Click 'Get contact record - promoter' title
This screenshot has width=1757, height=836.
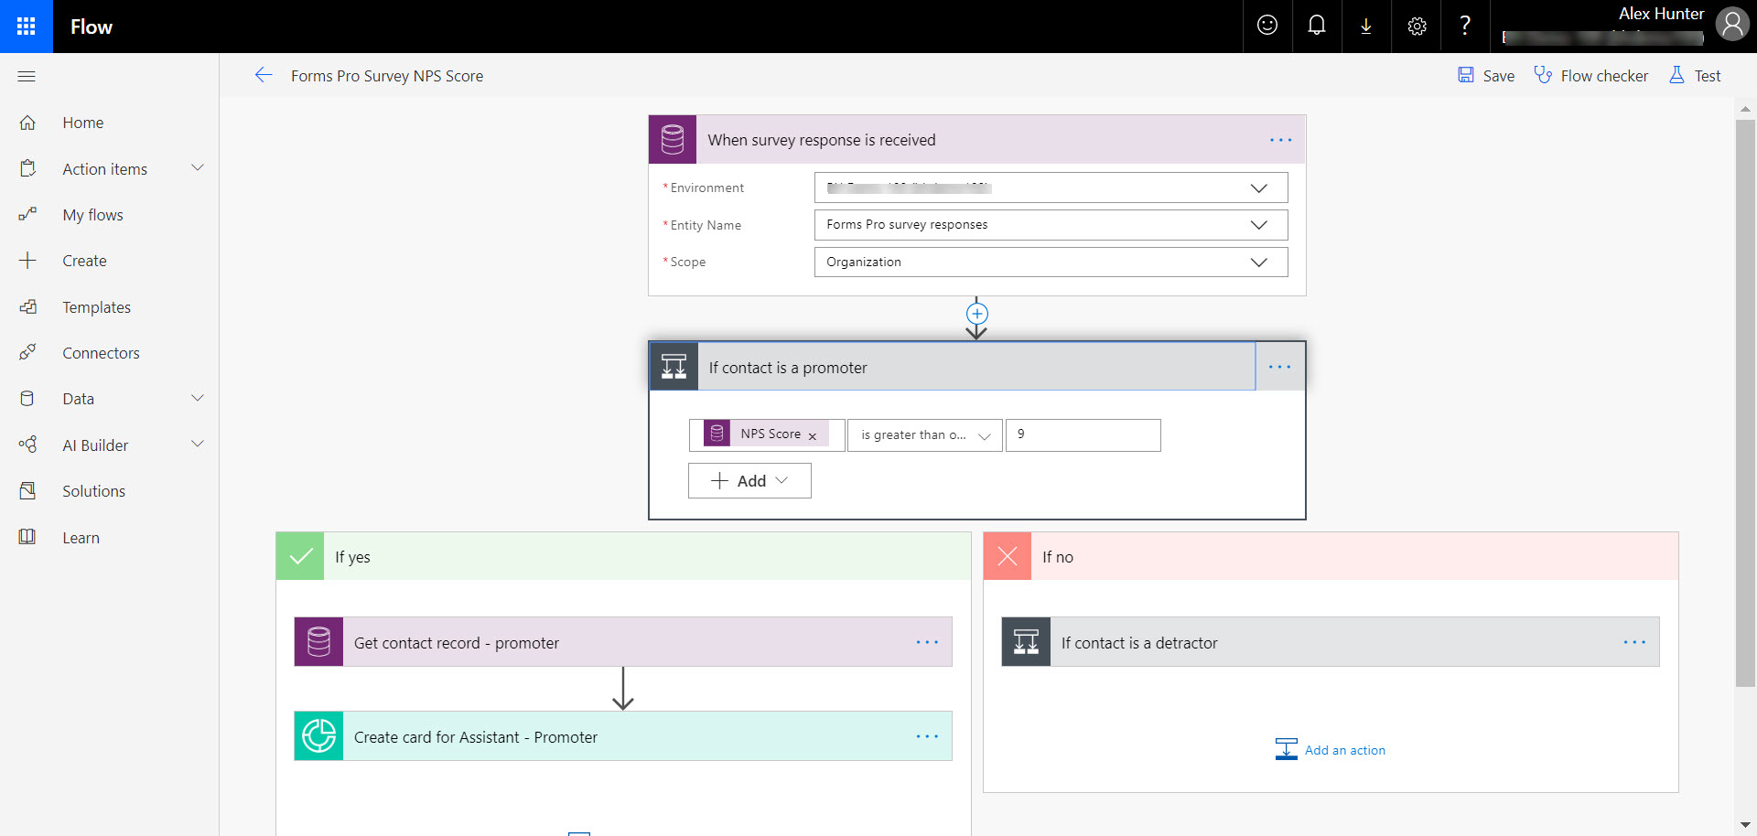point(456,643)
